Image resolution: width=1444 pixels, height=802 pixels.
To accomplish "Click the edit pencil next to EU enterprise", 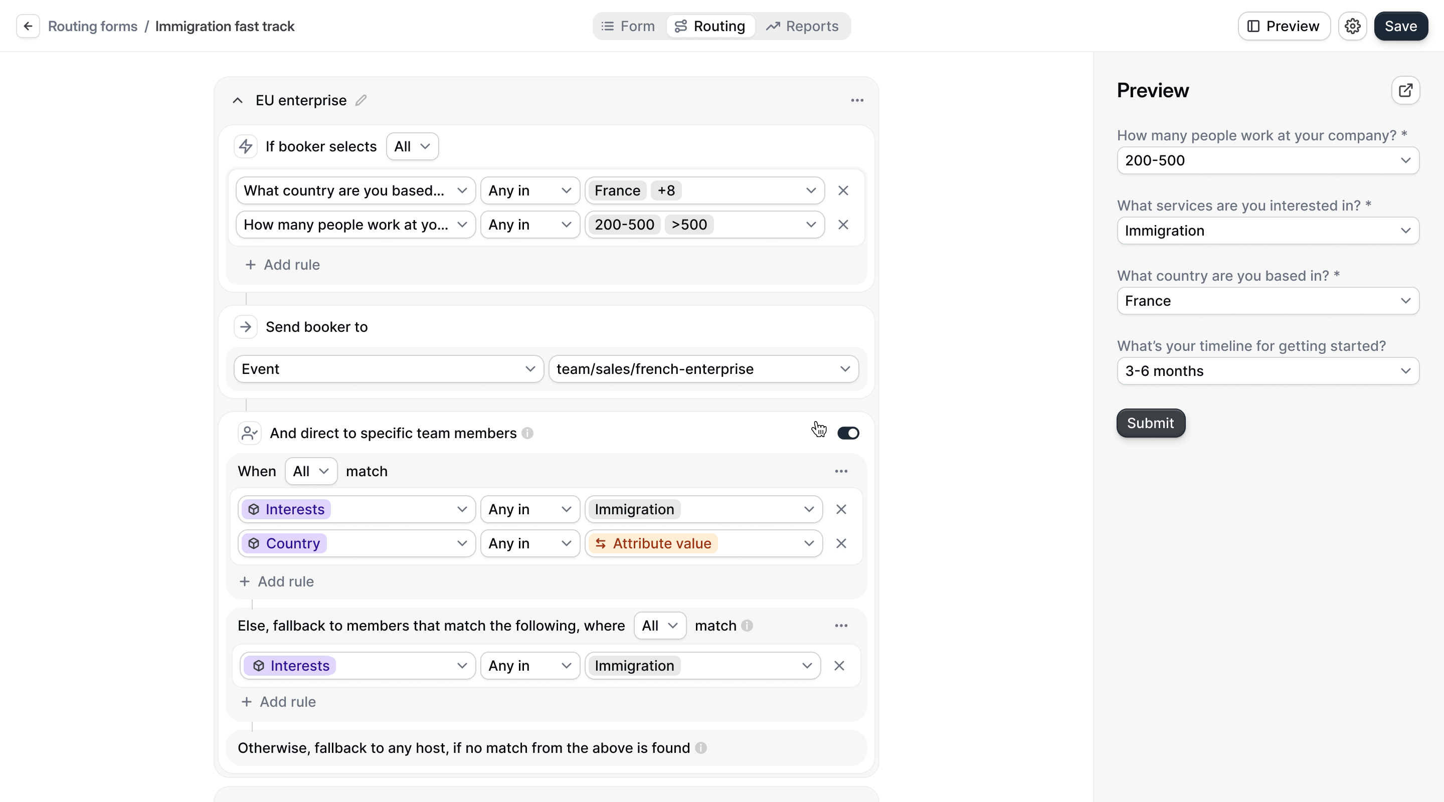I will tap(361, 100).
